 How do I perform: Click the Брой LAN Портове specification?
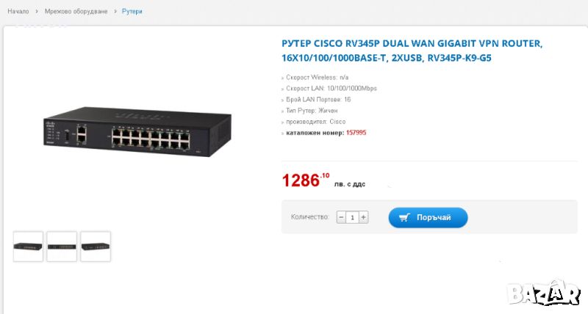(318, 100)
